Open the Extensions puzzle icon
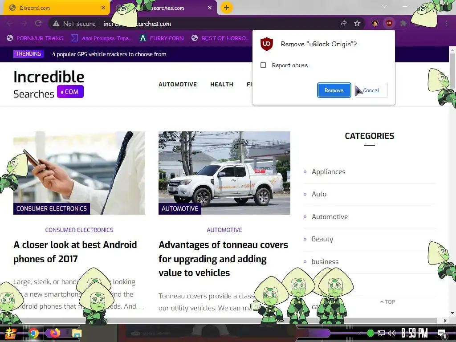Screen dimensions: 456x342 403,24
